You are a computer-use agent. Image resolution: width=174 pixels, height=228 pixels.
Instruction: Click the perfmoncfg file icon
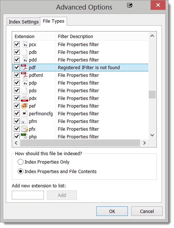tap(25, 113)
